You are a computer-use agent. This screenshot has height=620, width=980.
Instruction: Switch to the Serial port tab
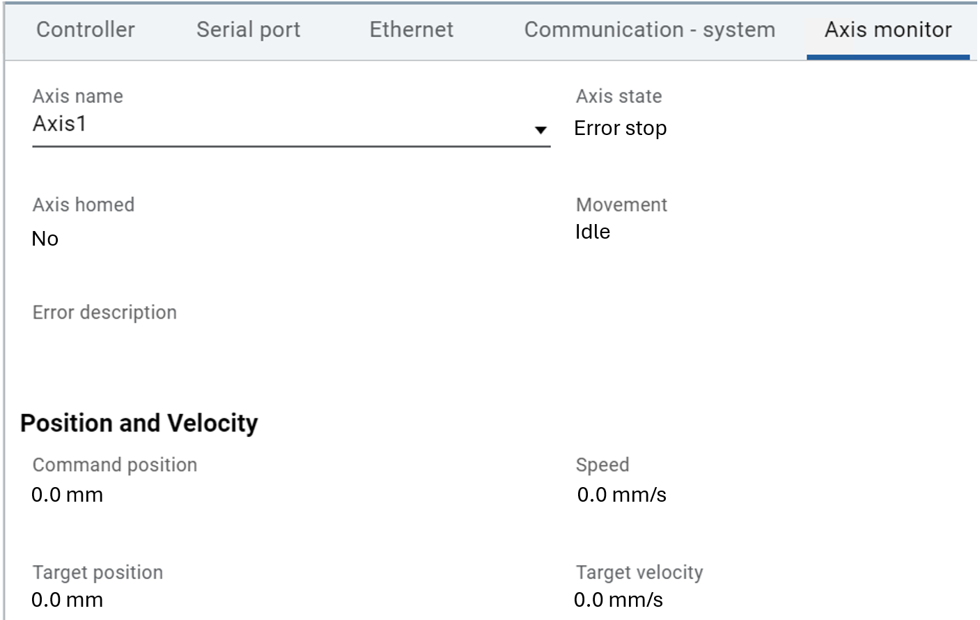click(248, 30)
